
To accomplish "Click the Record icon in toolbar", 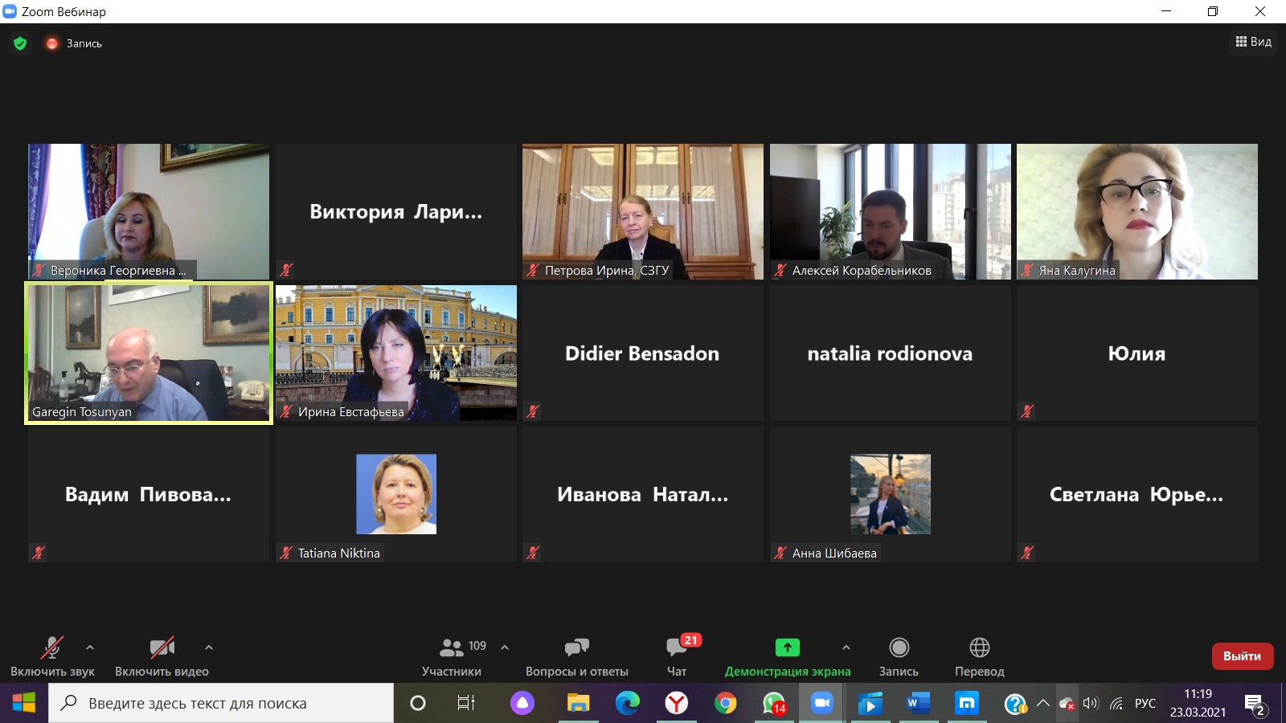I will tap(899, 647).
